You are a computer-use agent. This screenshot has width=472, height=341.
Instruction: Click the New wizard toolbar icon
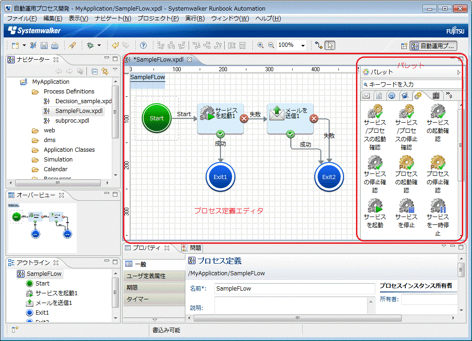click(x=15, y=45)
